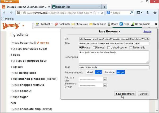Image resolution: width=159 pixels, height=113 pixels.
Task: Uncheck the Private checkbox
Action: [80, 47]
